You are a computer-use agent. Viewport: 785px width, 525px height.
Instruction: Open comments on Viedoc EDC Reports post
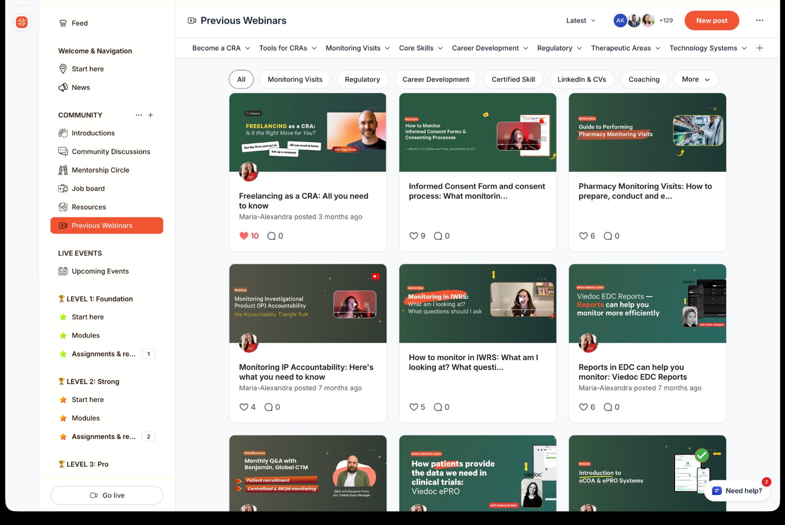(x=612, y=407)
